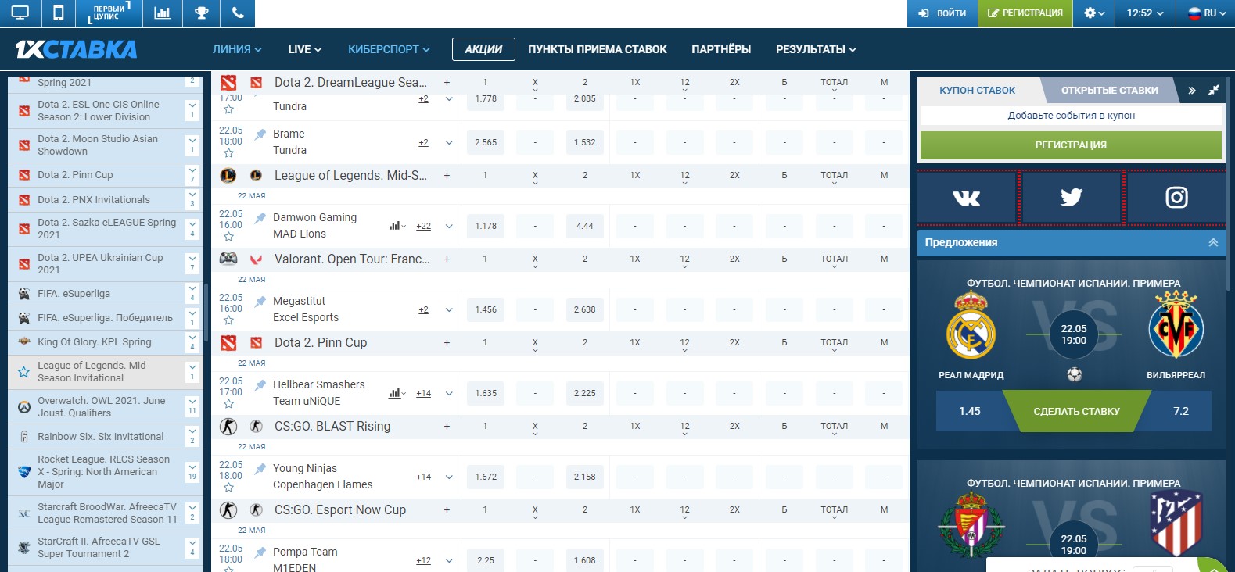
Task: Open the trophy results icon
Action: tap(201, 13)
